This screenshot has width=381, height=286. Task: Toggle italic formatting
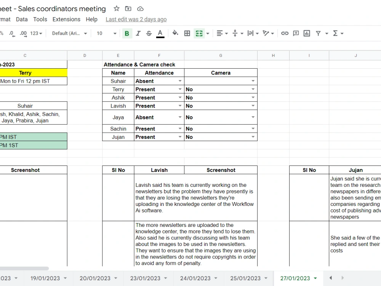pos(138,33)
